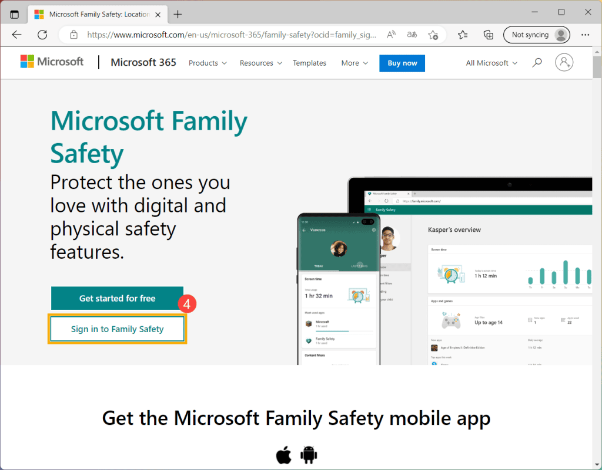
Task: Click the Apple download icon
Action: pos(284,455)
